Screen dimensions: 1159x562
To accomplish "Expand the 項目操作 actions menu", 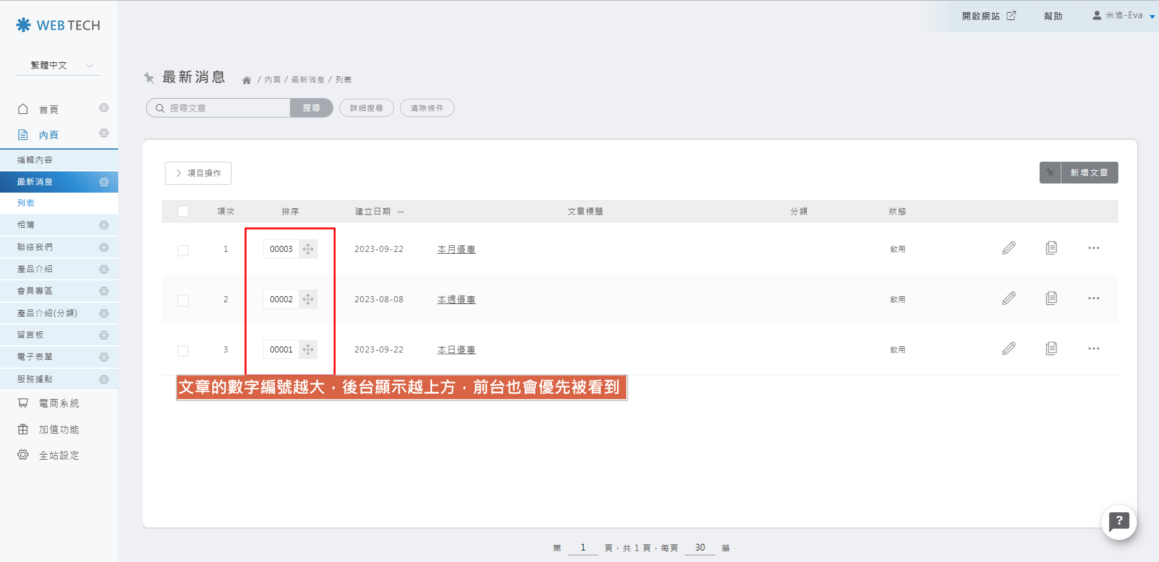I will pos(198,173).
